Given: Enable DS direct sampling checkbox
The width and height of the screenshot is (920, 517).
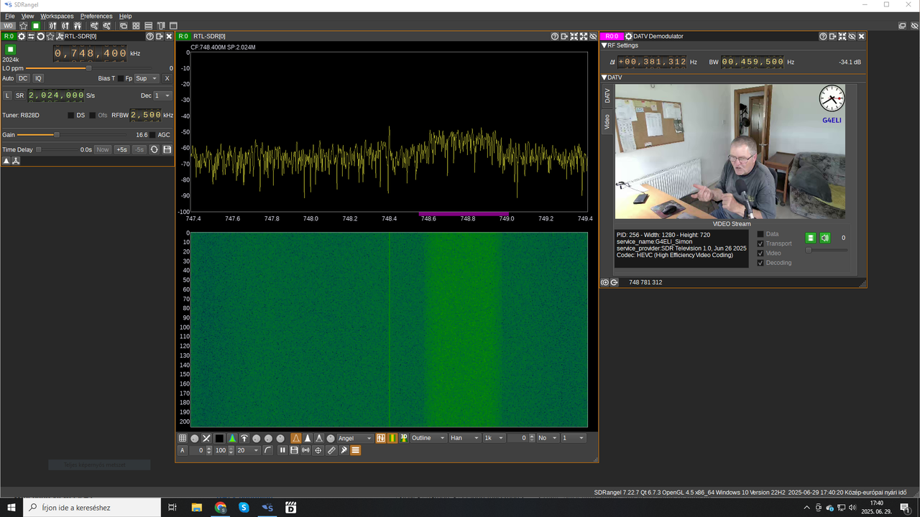Looking at the screenshot, I should point(70,115).
